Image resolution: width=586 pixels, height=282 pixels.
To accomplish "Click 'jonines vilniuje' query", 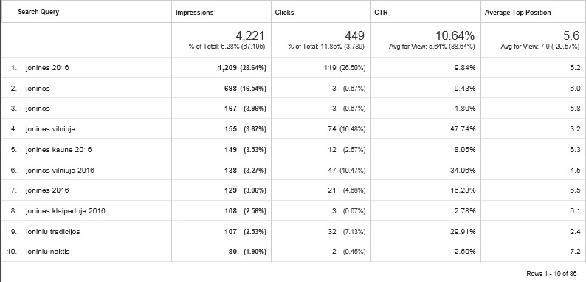I will click(50, 129).
